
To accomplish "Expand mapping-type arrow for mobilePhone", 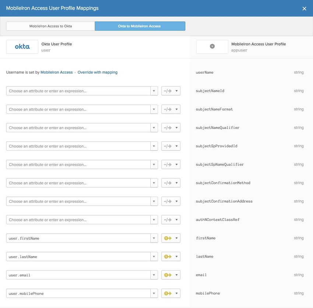I will 177,293.
